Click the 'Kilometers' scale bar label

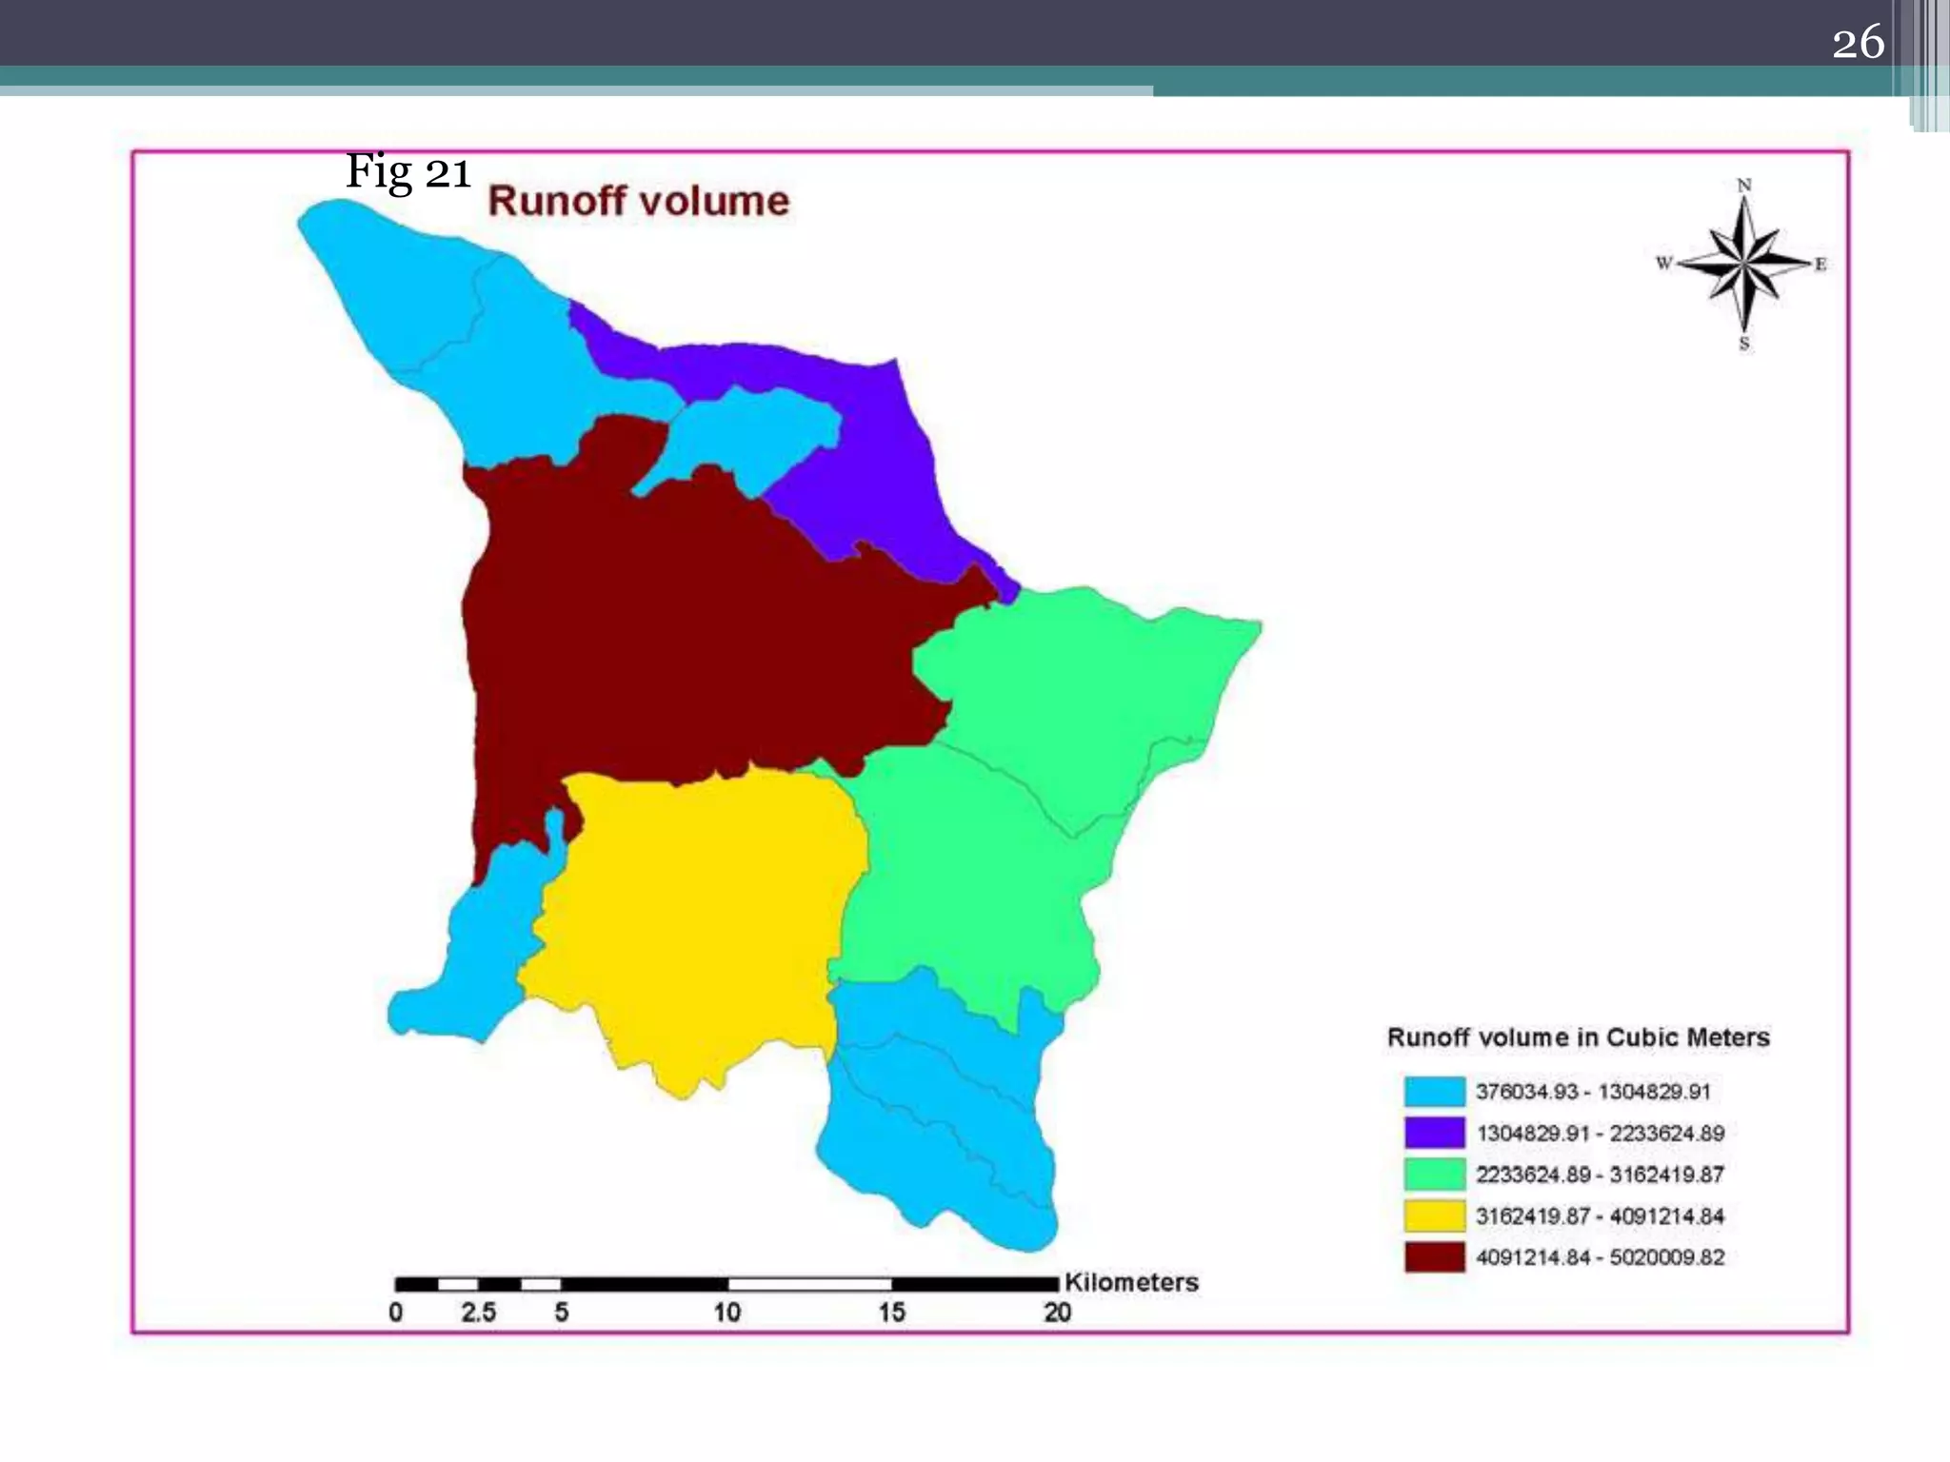[1131, 1282]
